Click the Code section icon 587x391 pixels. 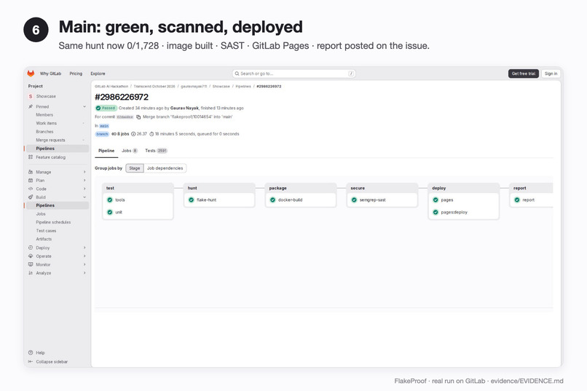(x=31, y=189)
